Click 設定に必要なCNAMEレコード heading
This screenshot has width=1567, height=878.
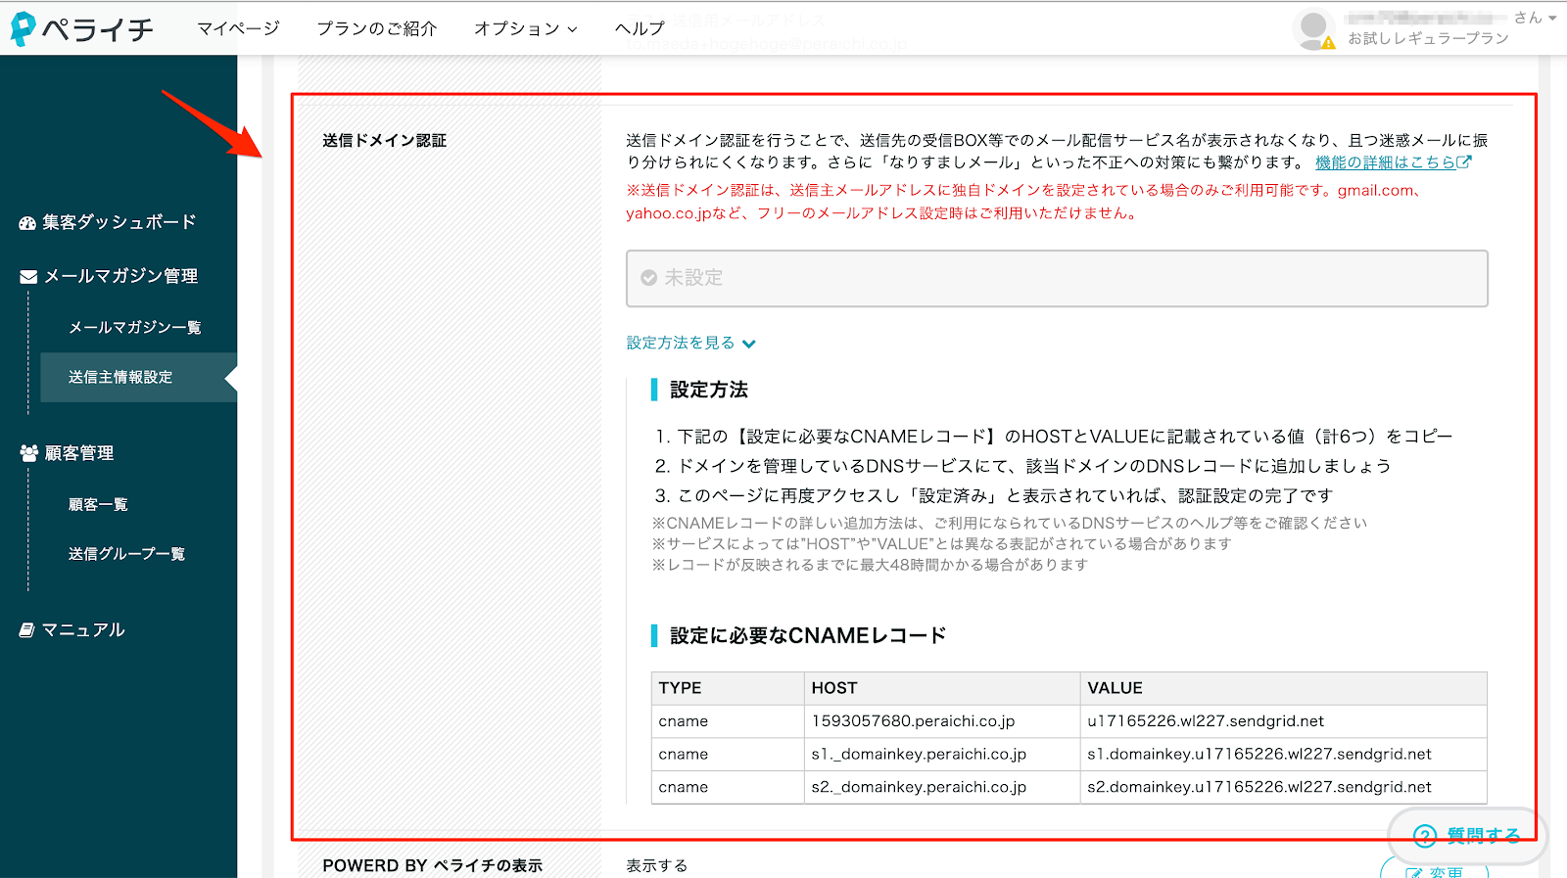point(808,635)
